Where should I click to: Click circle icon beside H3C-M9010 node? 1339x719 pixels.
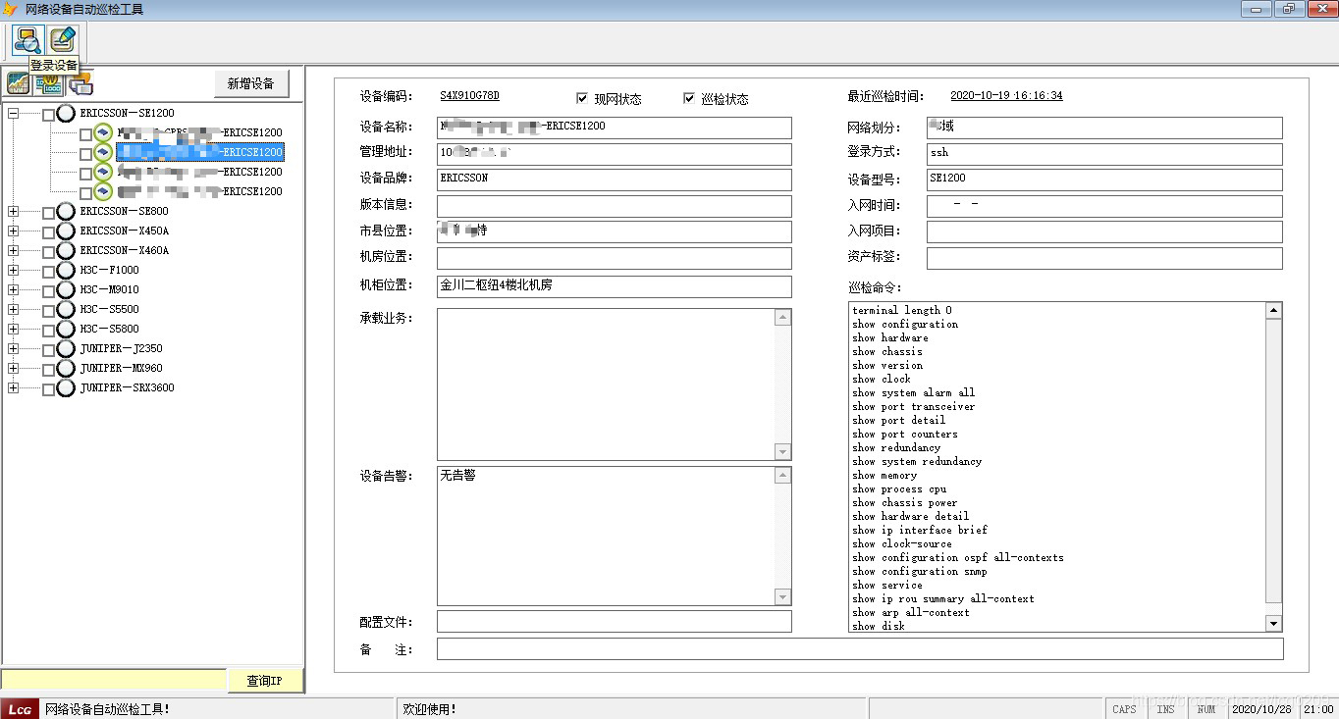point(66,289)
